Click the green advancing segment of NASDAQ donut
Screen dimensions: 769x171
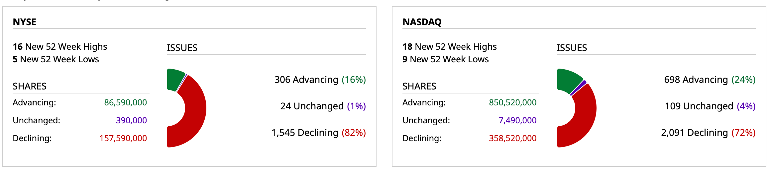pyautogui.click(x=568, y=80)
